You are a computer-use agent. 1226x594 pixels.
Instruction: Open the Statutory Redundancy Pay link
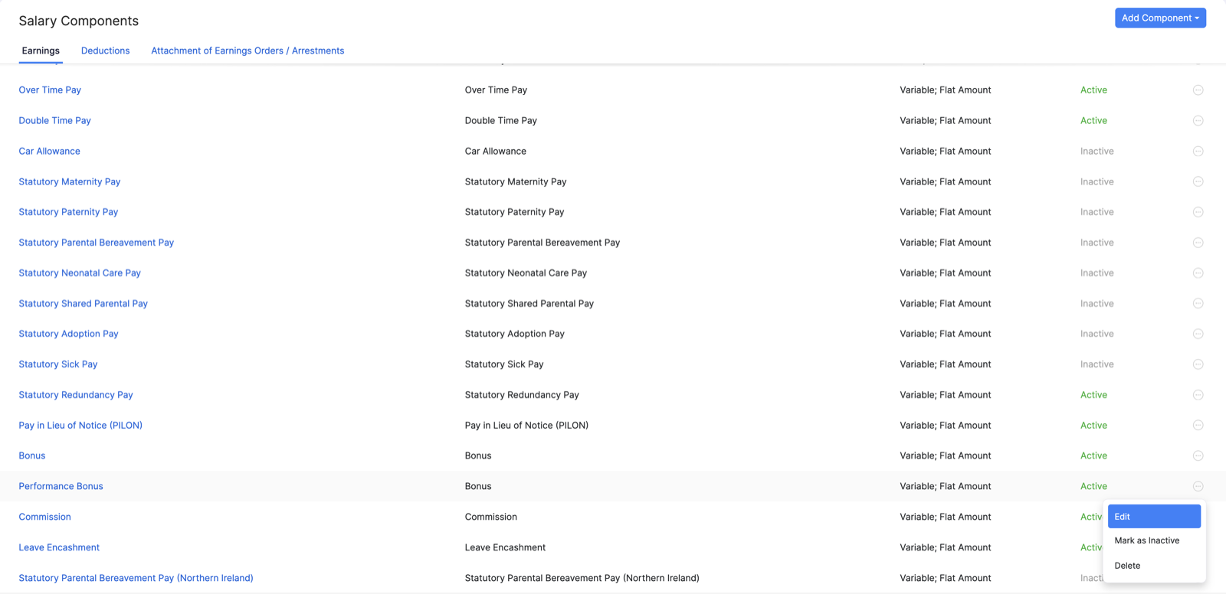coord(76,395)
